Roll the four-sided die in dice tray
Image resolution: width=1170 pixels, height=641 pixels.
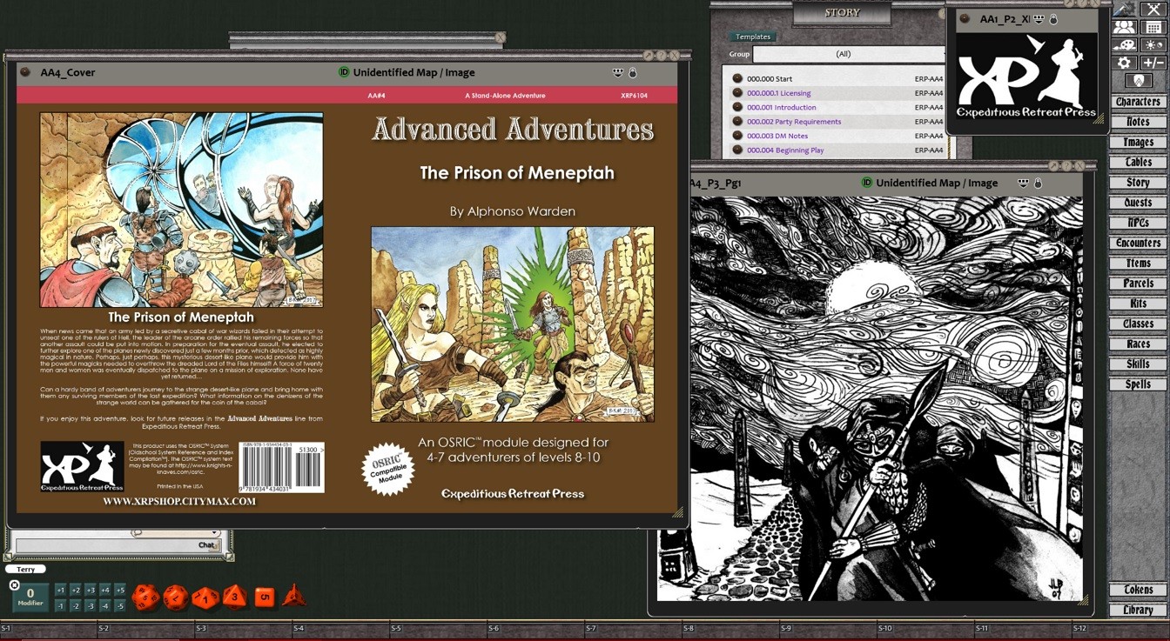[294, 598]
